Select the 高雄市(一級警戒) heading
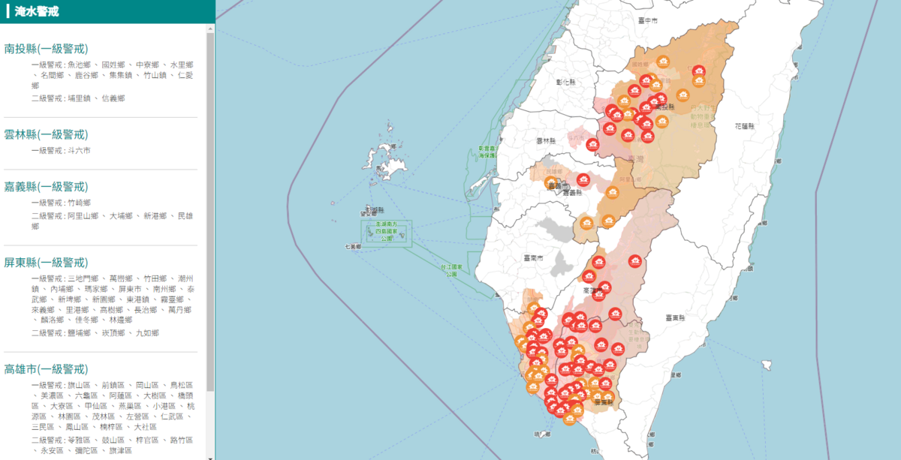This screenshot has width=901, height=460. click(x=47, y=369)
